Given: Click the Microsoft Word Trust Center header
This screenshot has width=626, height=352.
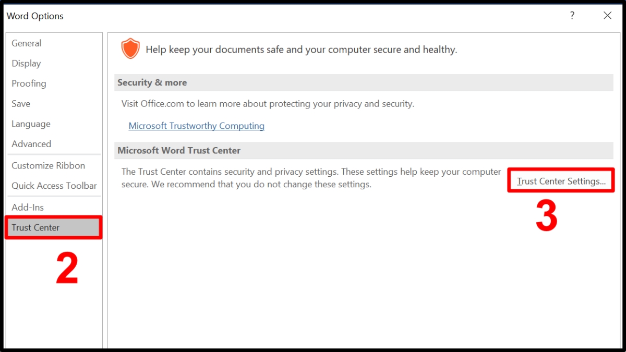Looking at the screenshot, I should point(179,150).
